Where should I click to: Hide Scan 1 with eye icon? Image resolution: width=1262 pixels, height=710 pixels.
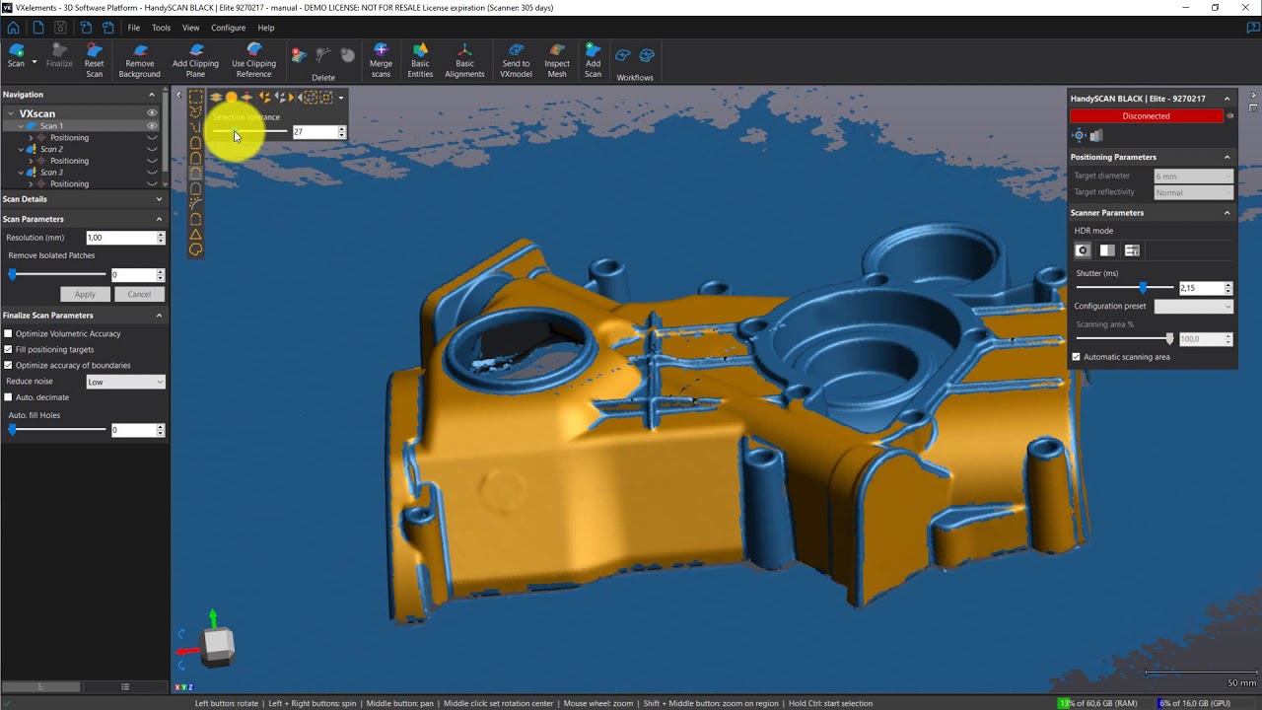tap(152, 126)
